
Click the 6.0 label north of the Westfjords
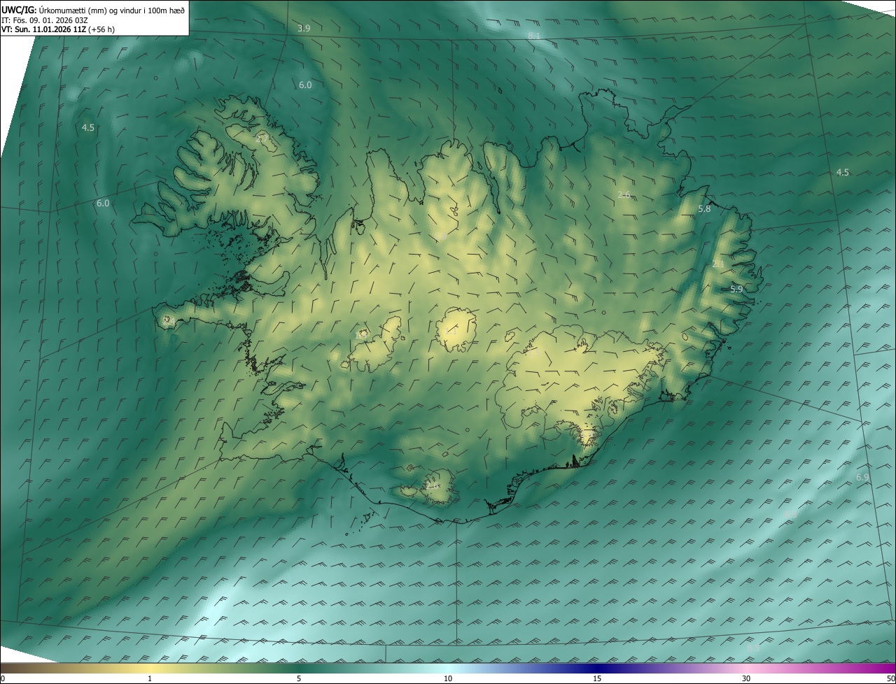pyautogui.click(x=305, y=85)
